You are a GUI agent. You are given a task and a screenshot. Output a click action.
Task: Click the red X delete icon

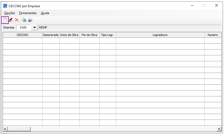(17, 20)
